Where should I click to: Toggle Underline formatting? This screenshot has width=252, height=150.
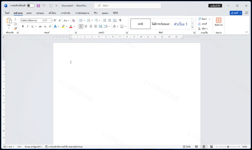coord(32,26)
